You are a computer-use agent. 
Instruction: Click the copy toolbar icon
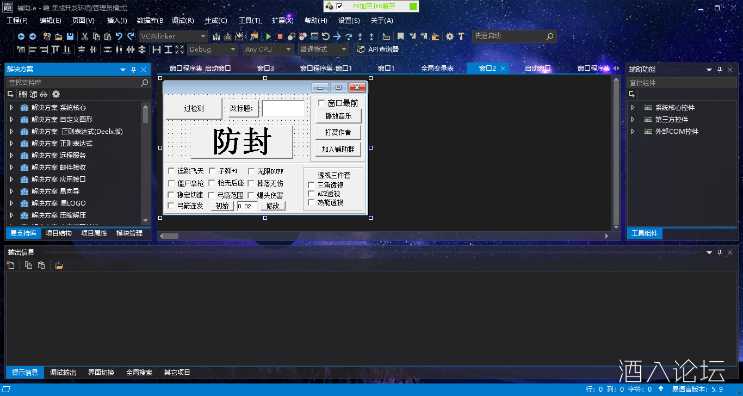coord(96,36)
